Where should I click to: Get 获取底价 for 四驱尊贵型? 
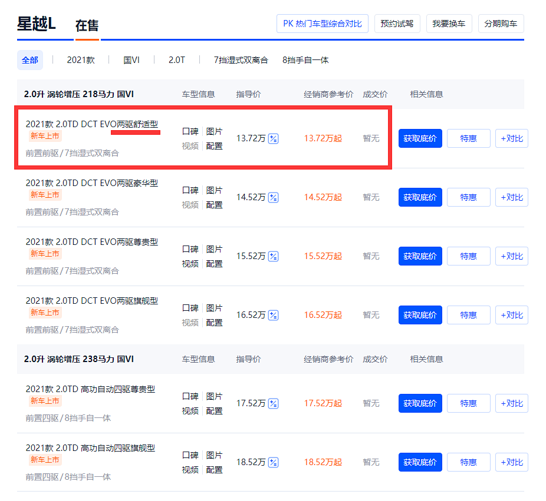[420, 403]
